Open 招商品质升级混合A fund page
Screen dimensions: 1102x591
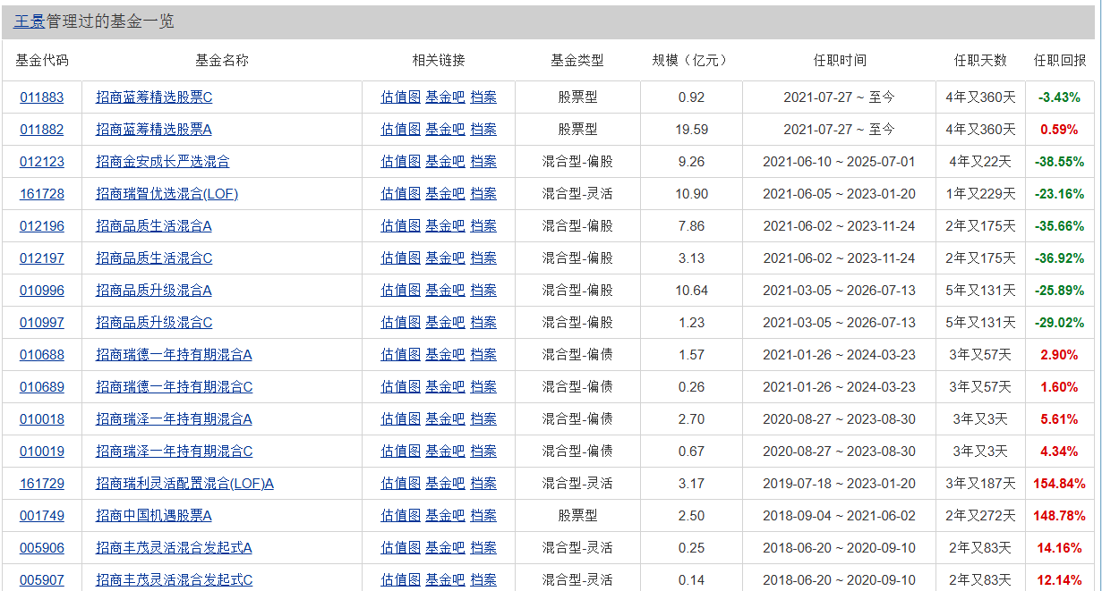pyautogui.click(x=154, y=291)
